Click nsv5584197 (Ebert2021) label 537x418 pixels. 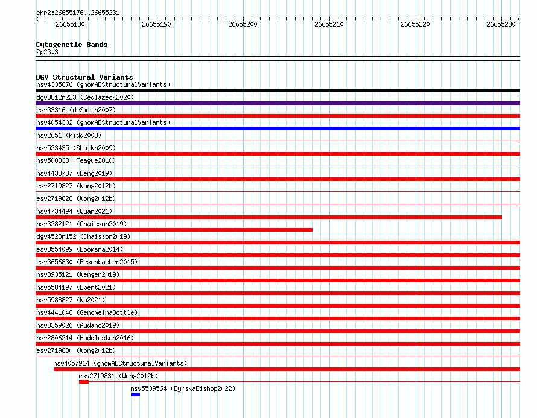click(76, 287)
